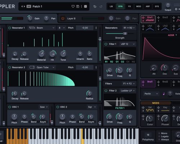Toggle Resonator 1 power button
The width and height of the screenshot is (180, 144).
click(x=9, y=28)
